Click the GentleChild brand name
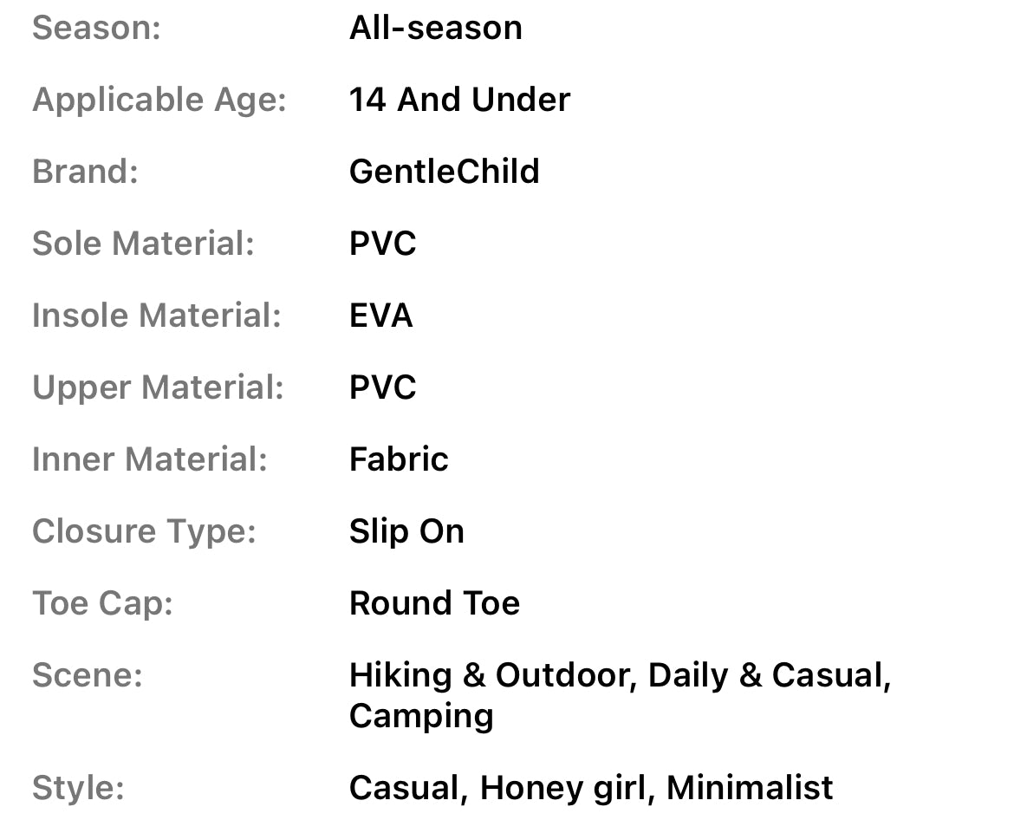The image size is (1014, 833). [x=444, y=172]
